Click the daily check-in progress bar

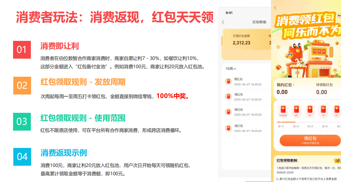(x=309, y=122)
